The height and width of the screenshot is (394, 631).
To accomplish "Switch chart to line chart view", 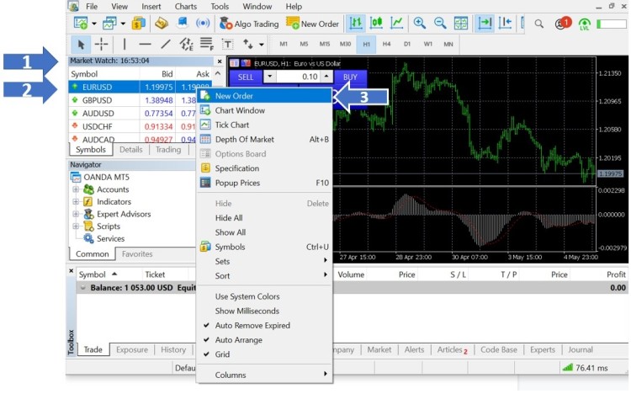I will click(396, 24).
